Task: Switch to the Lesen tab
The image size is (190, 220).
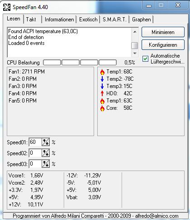Action: pos(14,19)
